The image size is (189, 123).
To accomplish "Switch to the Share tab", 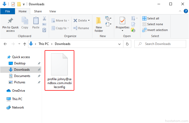I will point(38,11).
